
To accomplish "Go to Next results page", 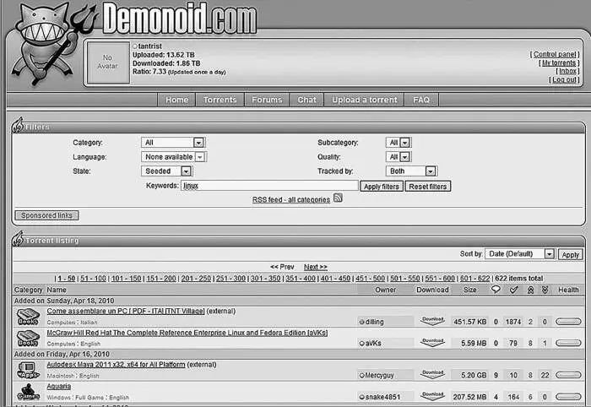I will [x=316, y=267].
